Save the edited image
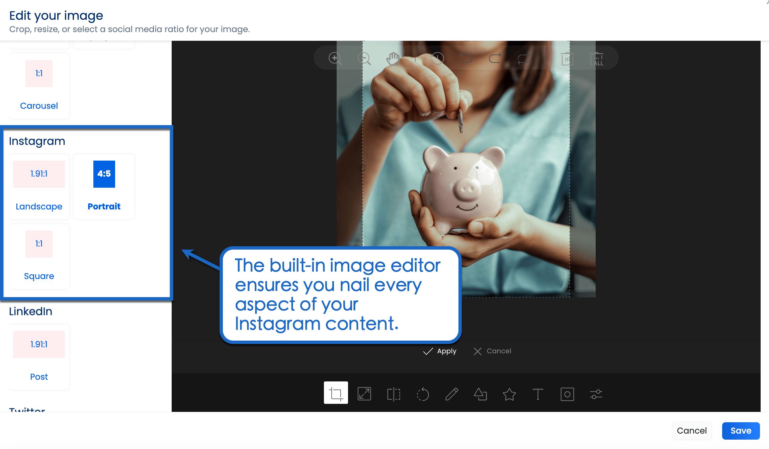The height and width of the screenshot is (449, 769). click(741, 431)
